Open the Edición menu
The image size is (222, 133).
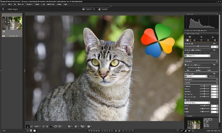point(10,4)
